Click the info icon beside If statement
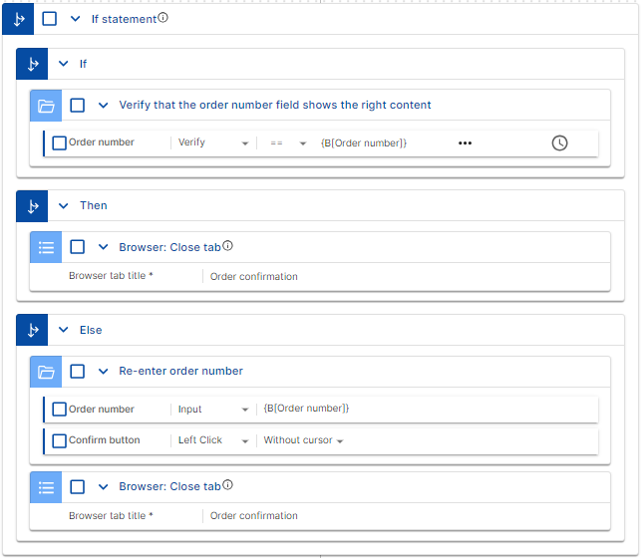 click(x=163, y=18)
